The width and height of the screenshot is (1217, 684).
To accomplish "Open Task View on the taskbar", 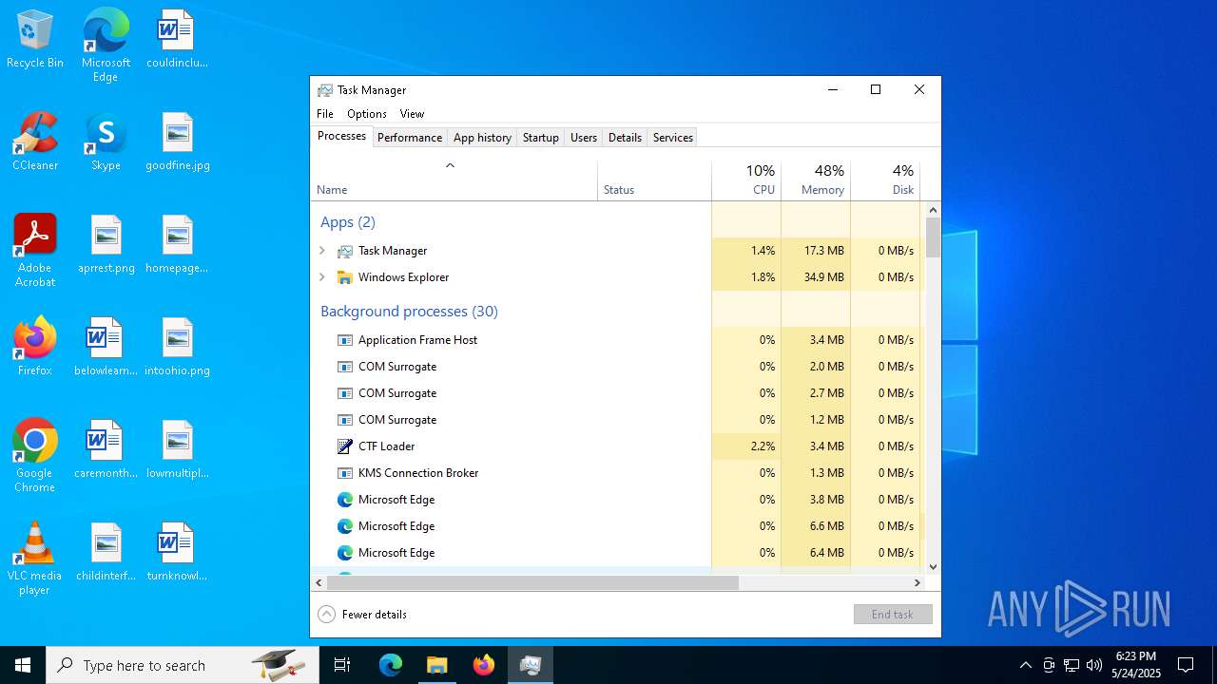I will [342, 665].
